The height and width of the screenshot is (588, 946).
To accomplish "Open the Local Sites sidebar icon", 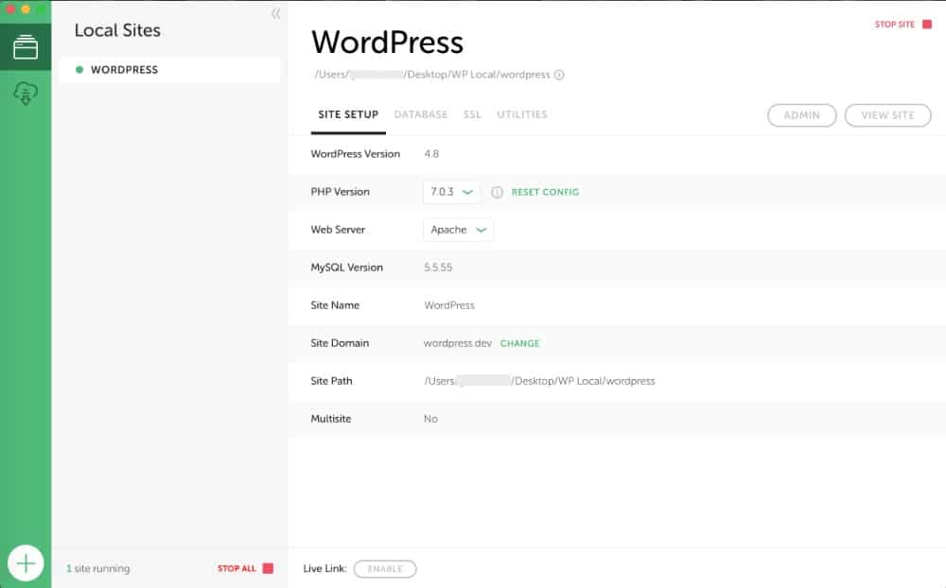I will click(26, 48).
